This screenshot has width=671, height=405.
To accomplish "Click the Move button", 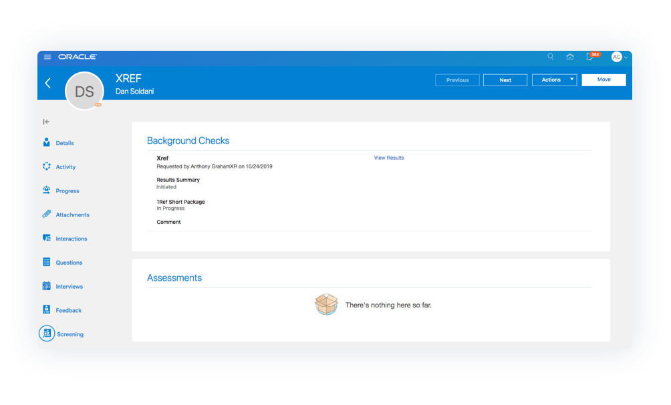I will 603,80.
